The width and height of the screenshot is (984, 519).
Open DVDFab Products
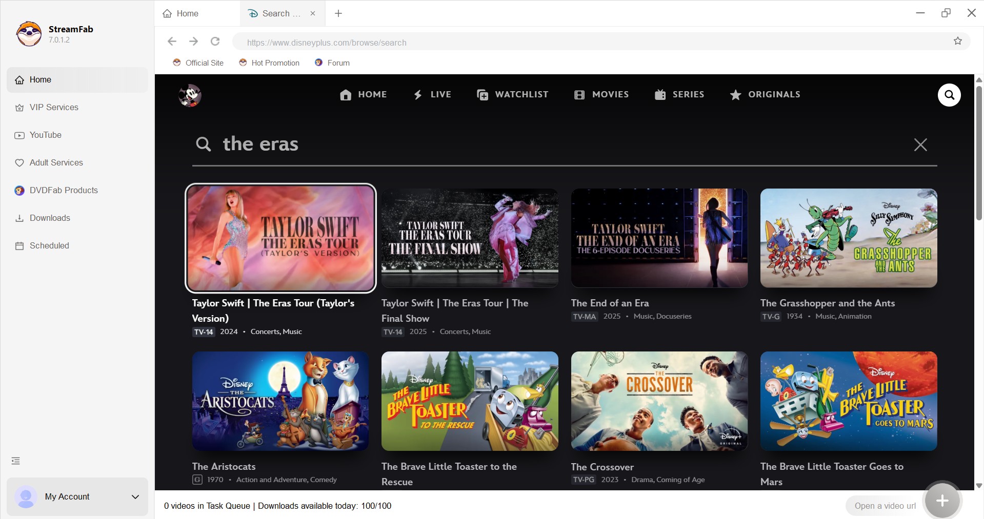coord(64,190)
